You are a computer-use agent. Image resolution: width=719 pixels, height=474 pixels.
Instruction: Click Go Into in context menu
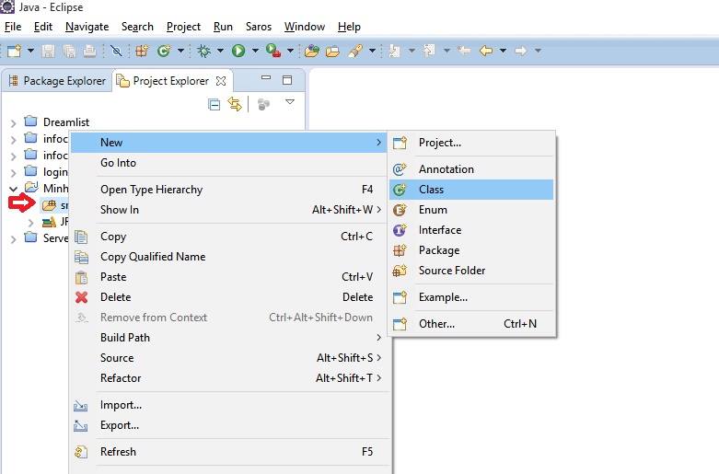pyautogui.click(x=229, y=163)
